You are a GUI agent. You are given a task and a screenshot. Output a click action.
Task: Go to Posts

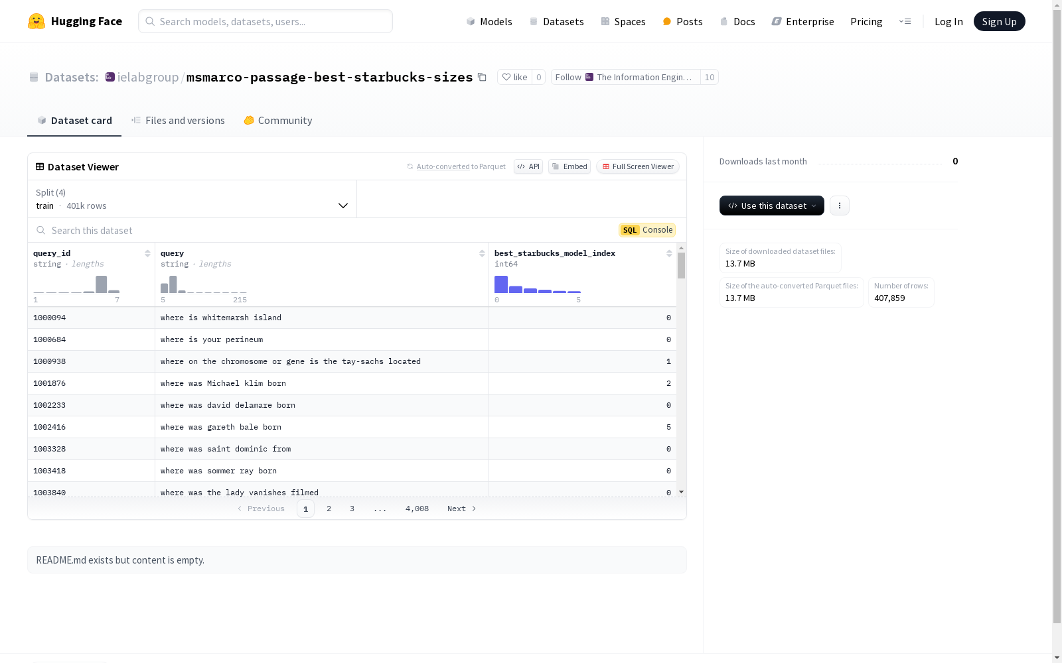(x=682, y=21)
